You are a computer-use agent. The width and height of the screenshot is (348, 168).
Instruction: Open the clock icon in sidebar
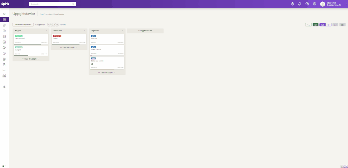[x=4, y=53]
